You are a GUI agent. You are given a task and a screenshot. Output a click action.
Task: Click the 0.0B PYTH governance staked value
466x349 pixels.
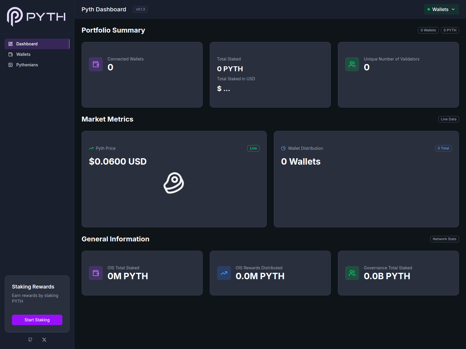point(387,276)
